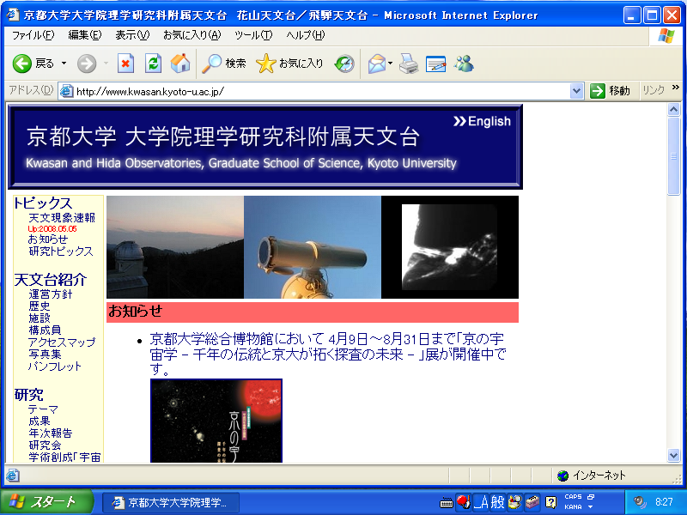Expand the address bar history dropdown
Screen dimensions: 687x515
point(576,91)
